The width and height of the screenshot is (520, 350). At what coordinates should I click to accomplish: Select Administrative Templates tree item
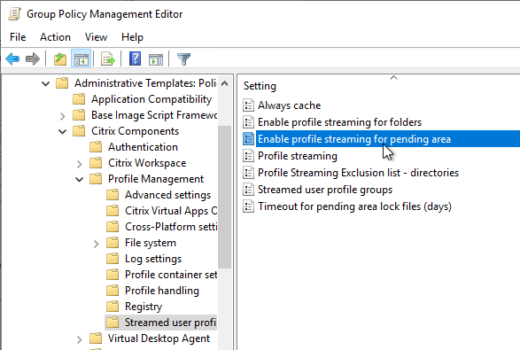pyautogui.click(x=145, y=83)
